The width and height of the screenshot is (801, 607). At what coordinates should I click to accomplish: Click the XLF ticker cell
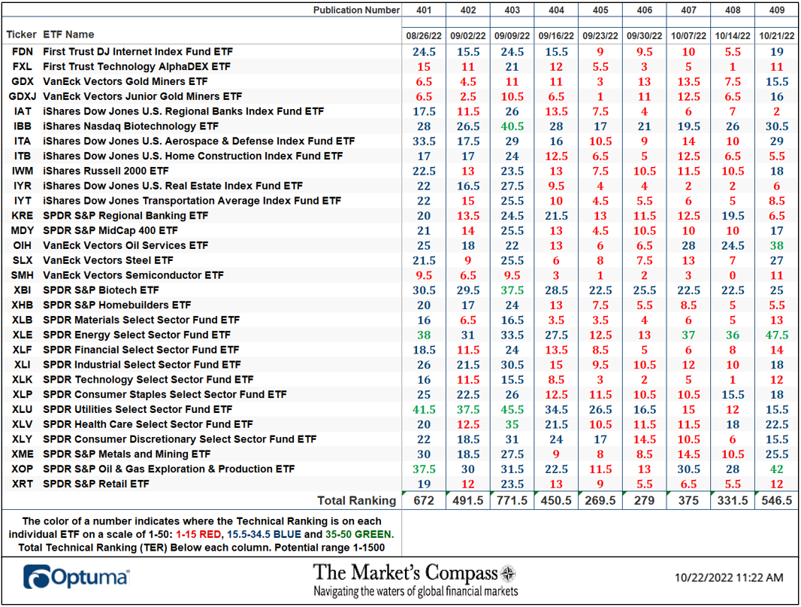coord(22,349)
